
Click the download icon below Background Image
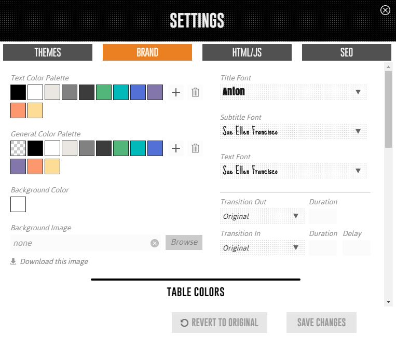click(x=13, y=261)
